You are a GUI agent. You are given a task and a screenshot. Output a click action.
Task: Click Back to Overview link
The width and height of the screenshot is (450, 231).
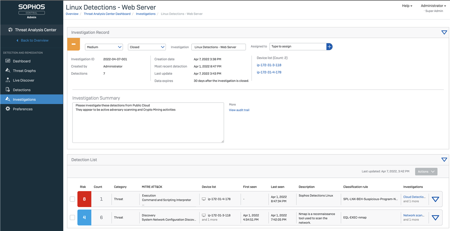(x=34, y=40)
